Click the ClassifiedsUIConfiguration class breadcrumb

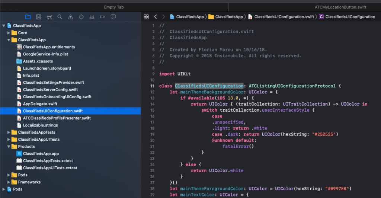(347, 17)
